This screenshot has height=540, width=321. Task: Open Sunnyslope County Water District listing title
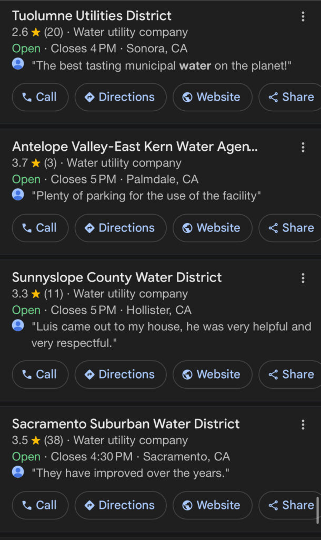pyautogui.click(x=117, y=277)
